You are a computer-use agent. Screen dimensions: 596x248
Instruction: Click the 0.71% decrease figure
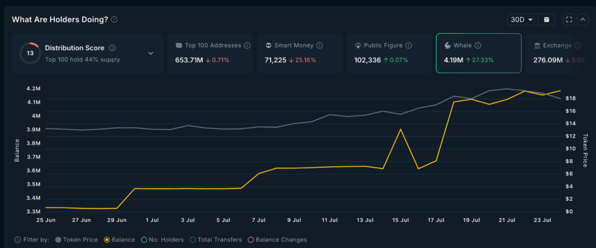point(218,60)
